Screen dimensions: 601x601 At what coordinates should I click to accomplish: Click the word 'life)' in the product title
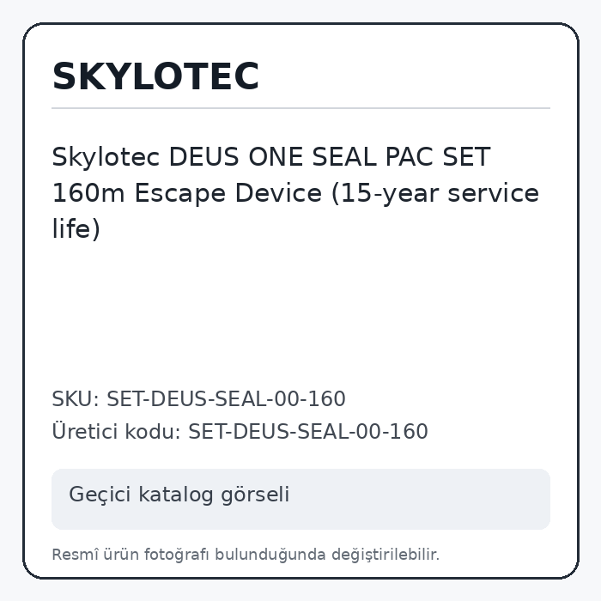(x=76, y=228)
